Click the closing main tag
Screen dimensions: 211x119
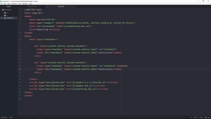[x=33, y=79]
